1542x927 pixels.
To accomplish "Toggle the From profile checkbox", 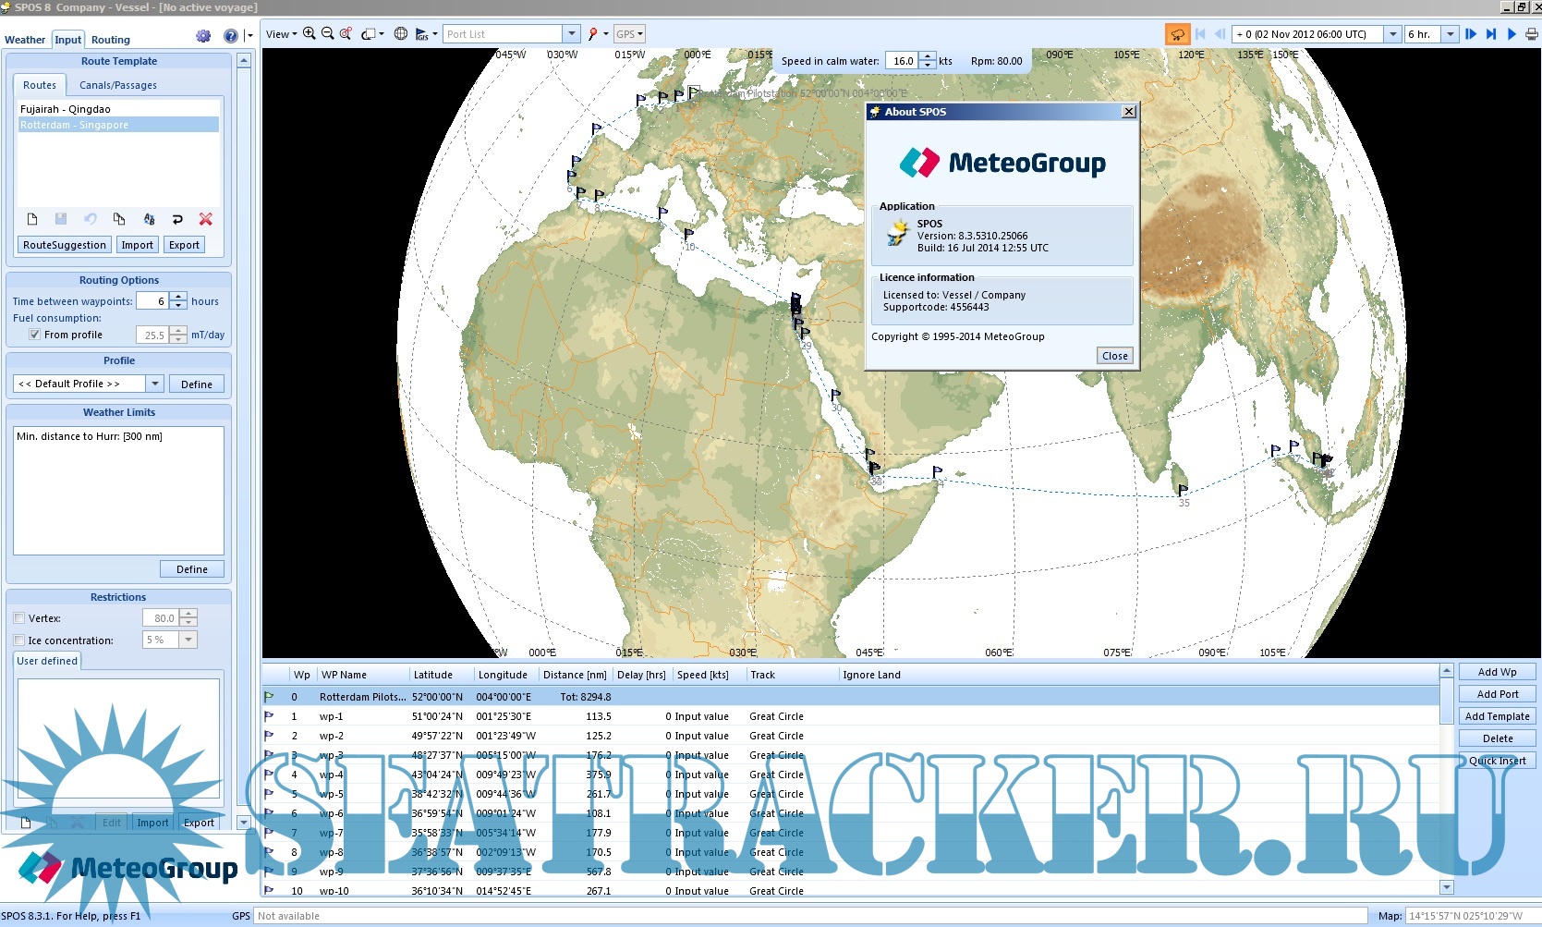I will [x=34, y=335].
